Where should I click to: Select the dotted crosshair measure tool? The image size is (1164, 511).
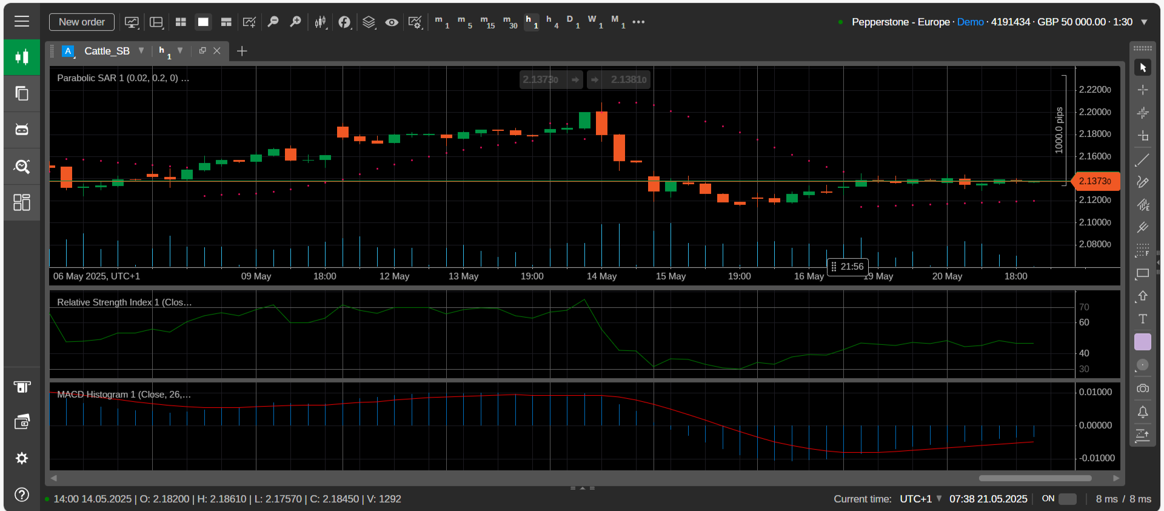pyautogui.click(x=1143, y=113)
